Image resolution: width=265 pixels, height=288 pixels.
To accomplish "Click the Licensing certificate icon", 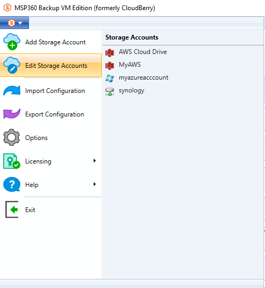I will point(12,161).
